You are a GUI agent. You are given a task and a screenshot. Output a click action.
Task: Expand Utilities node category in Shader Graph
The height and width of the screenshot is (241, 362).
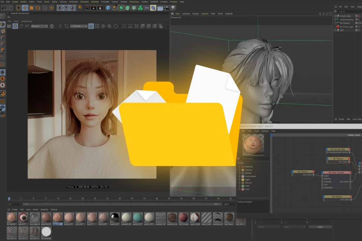point(240,173)
